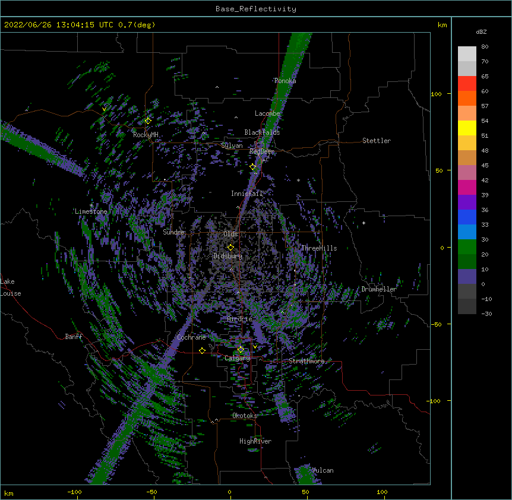
Task: Click the 50 tick on the bottom axis
Action: point(305,492)
